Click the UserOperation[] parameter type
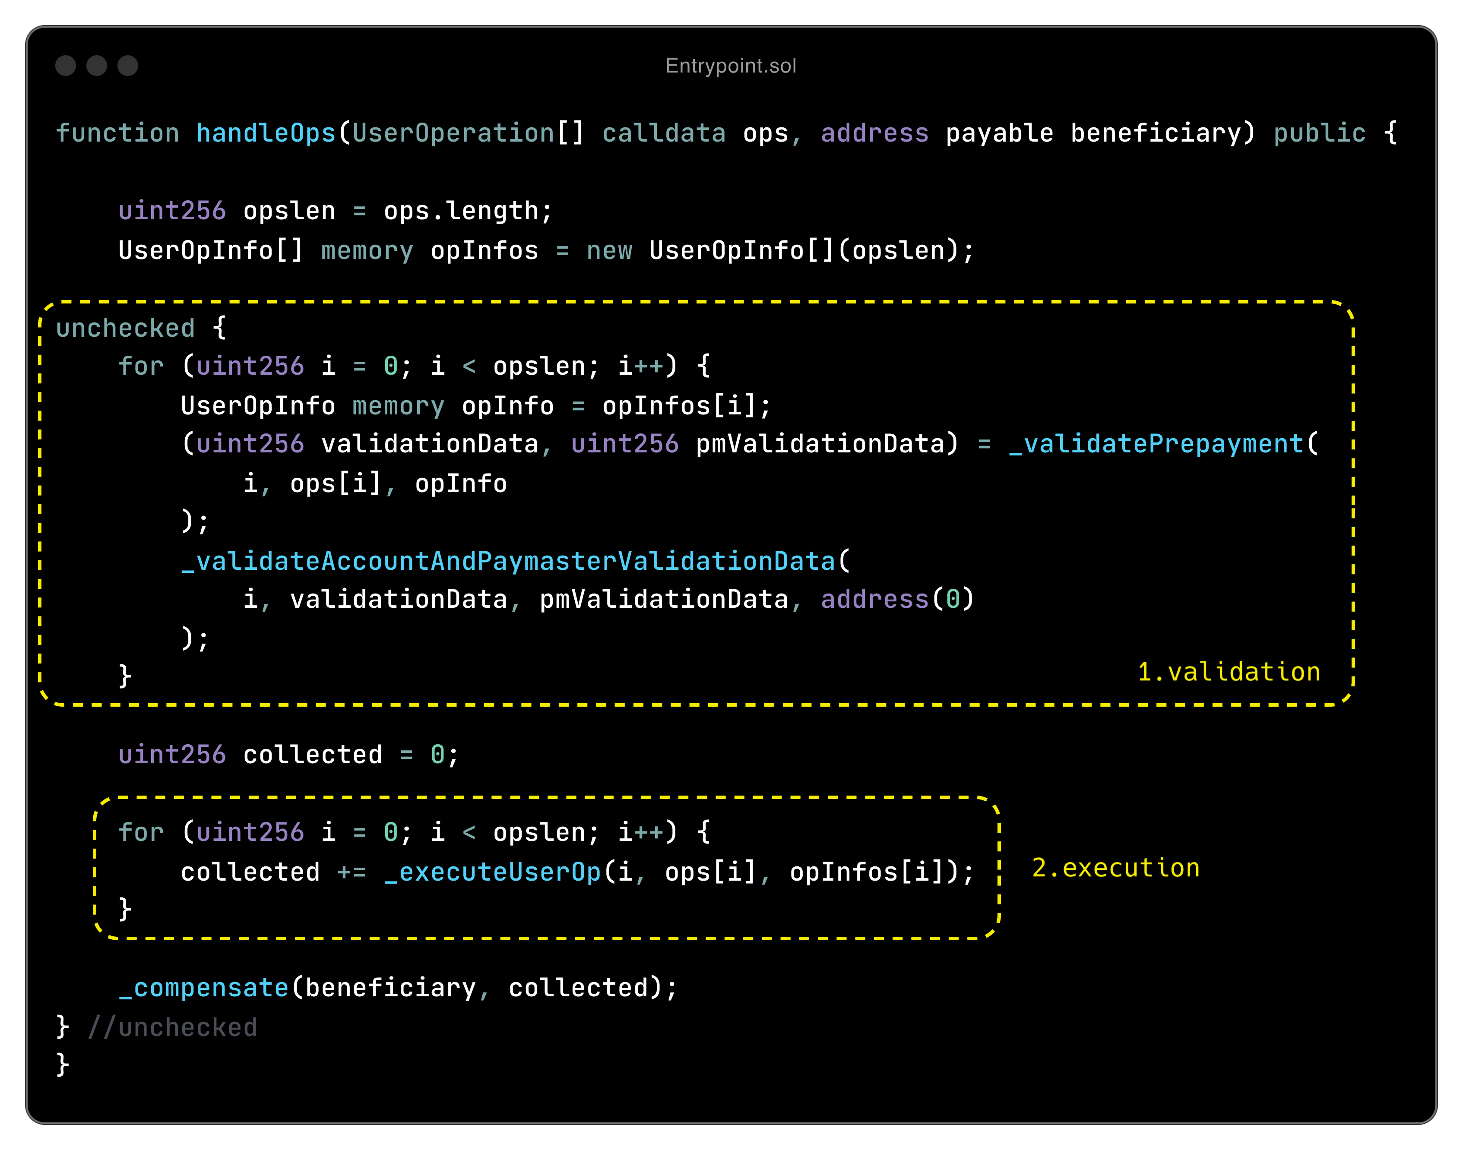Viewport: 1463px width, 1150px height. tap(468, 133)
